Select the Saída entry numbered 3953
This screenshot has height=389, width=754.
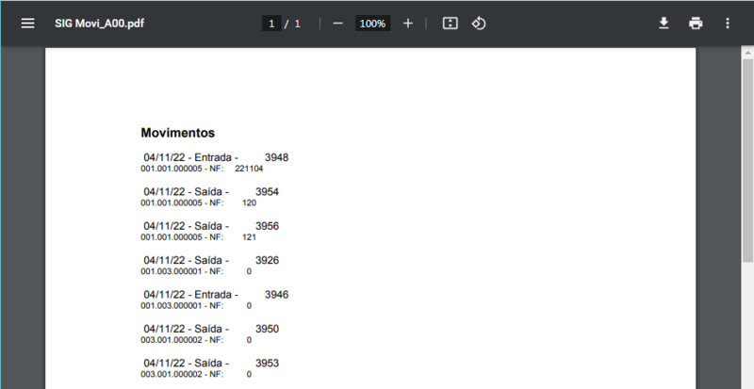click(211, 363)
